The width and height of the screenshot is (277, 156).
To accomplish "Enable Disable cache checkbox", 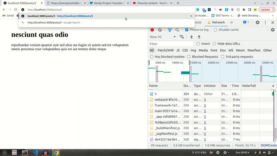I will (216, 30).
